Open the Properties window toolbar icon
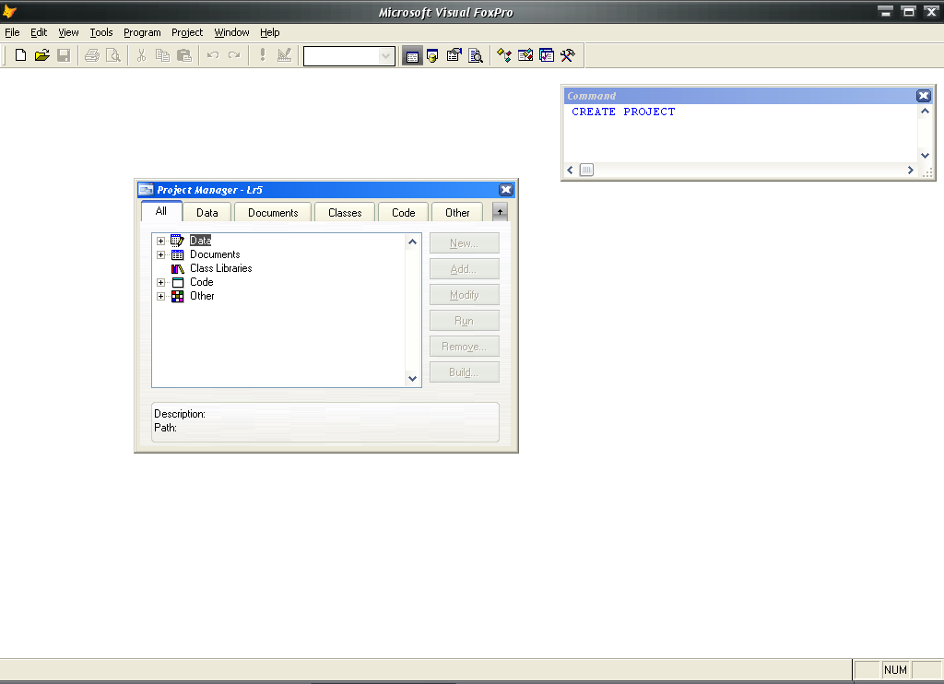 454,55
